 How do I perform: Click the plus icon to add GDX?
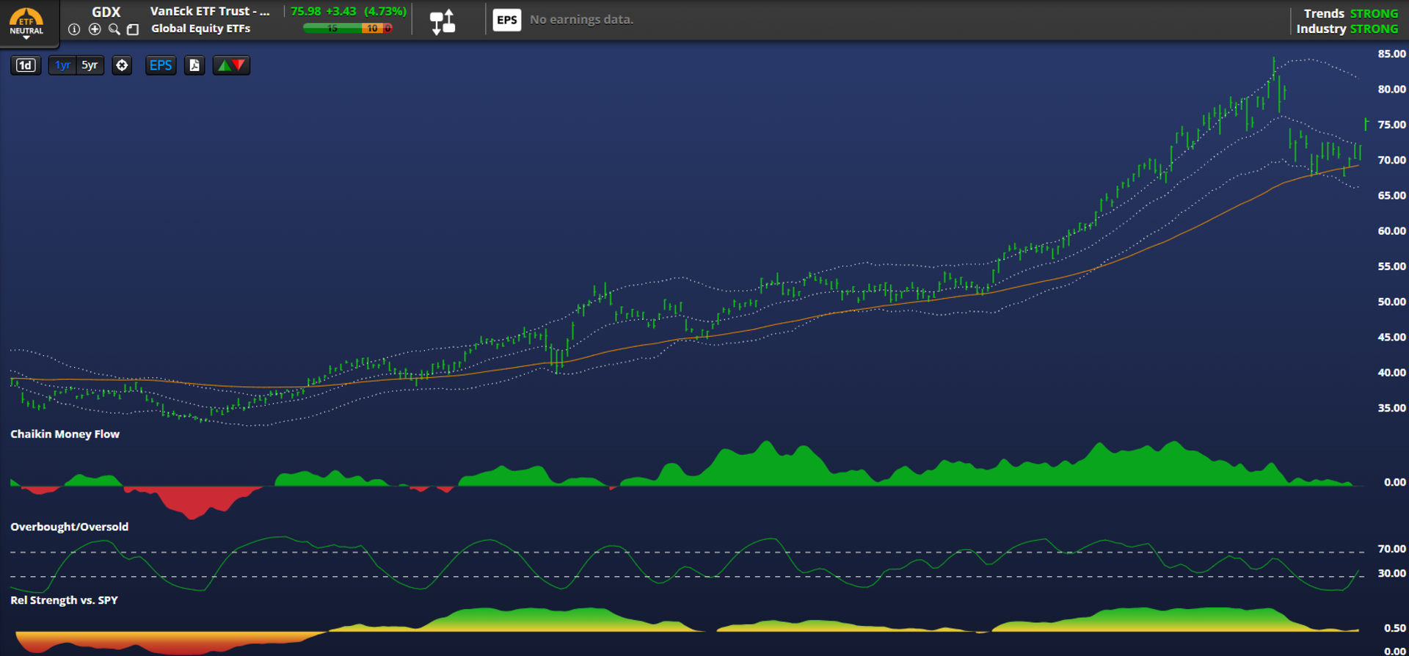95,29
